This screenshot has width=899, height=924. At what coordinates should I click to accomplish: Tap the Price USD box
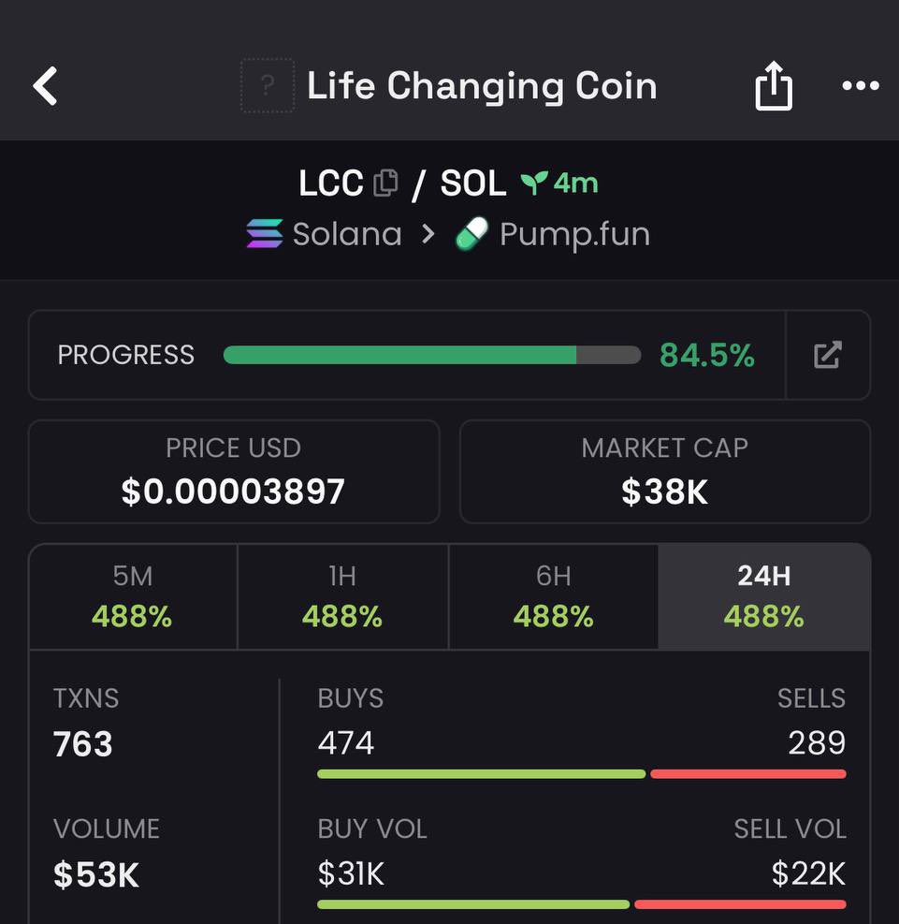[234, 472]
